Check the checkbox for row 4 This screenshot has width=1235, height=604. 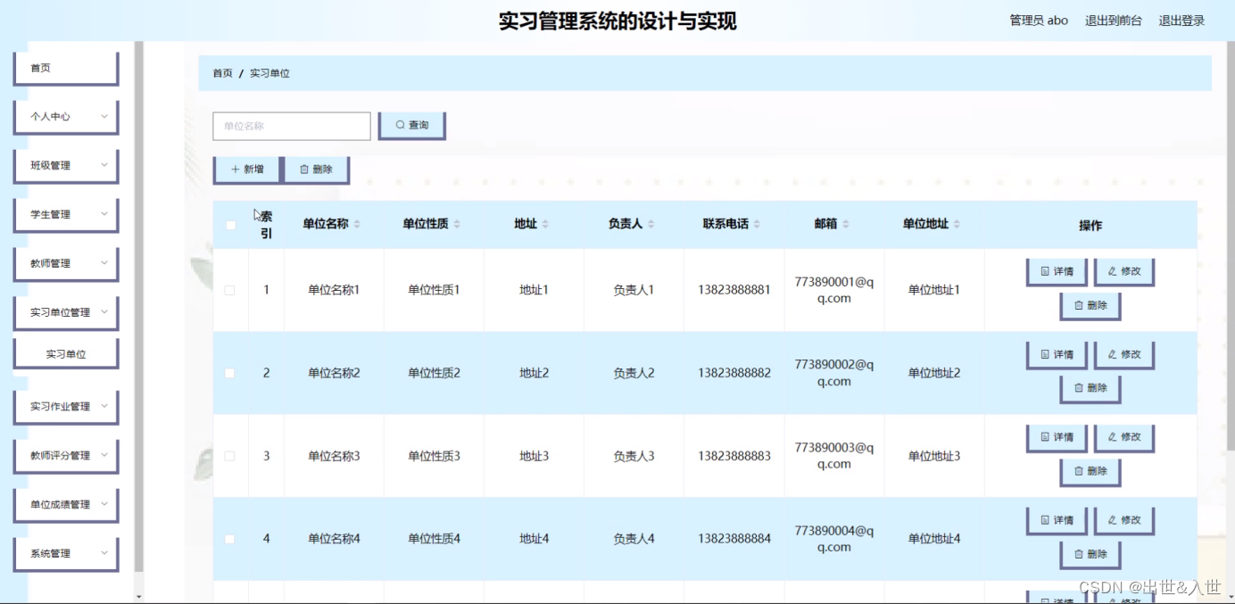(x=230, y=539)
